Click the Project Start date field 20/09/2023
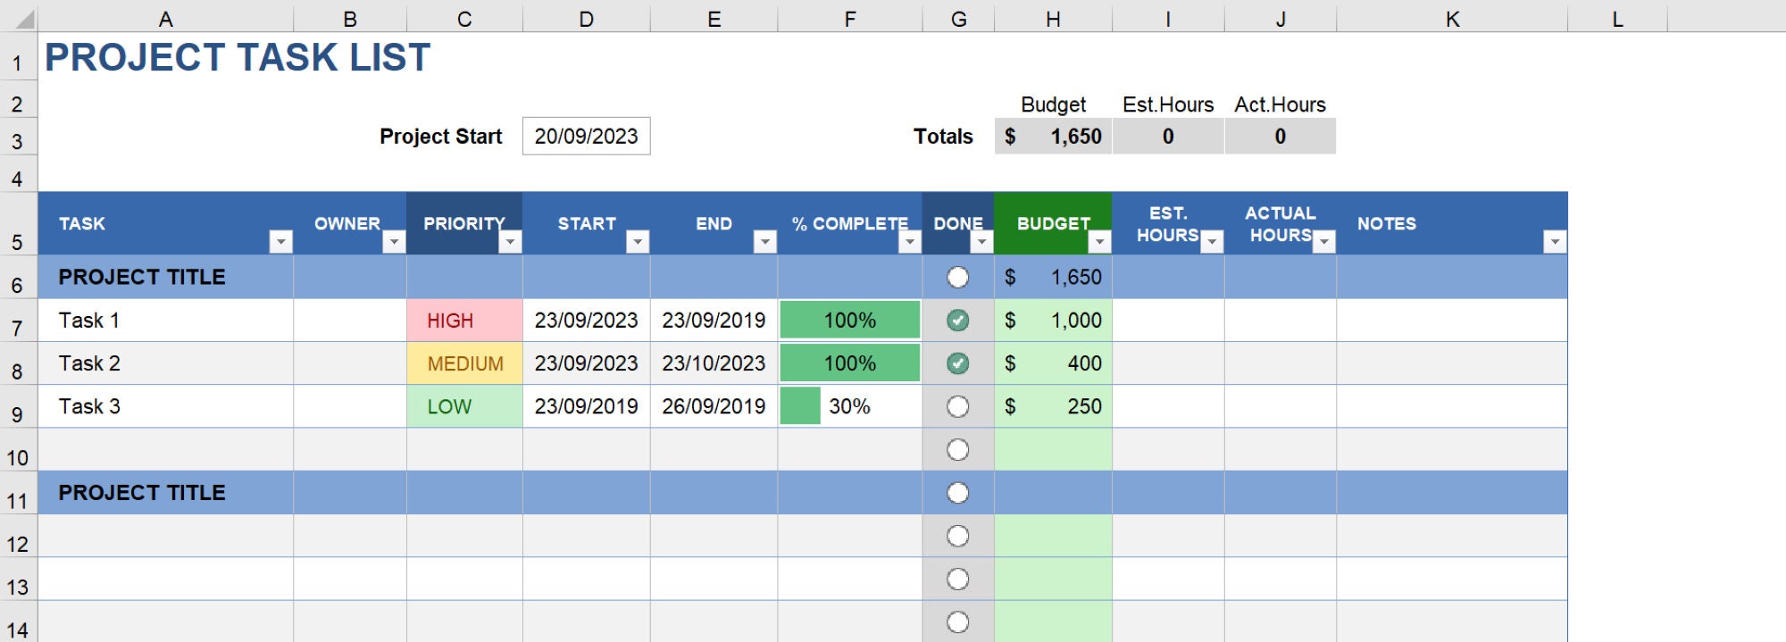This screenshot has width=1786, height=642. (587, 136)
